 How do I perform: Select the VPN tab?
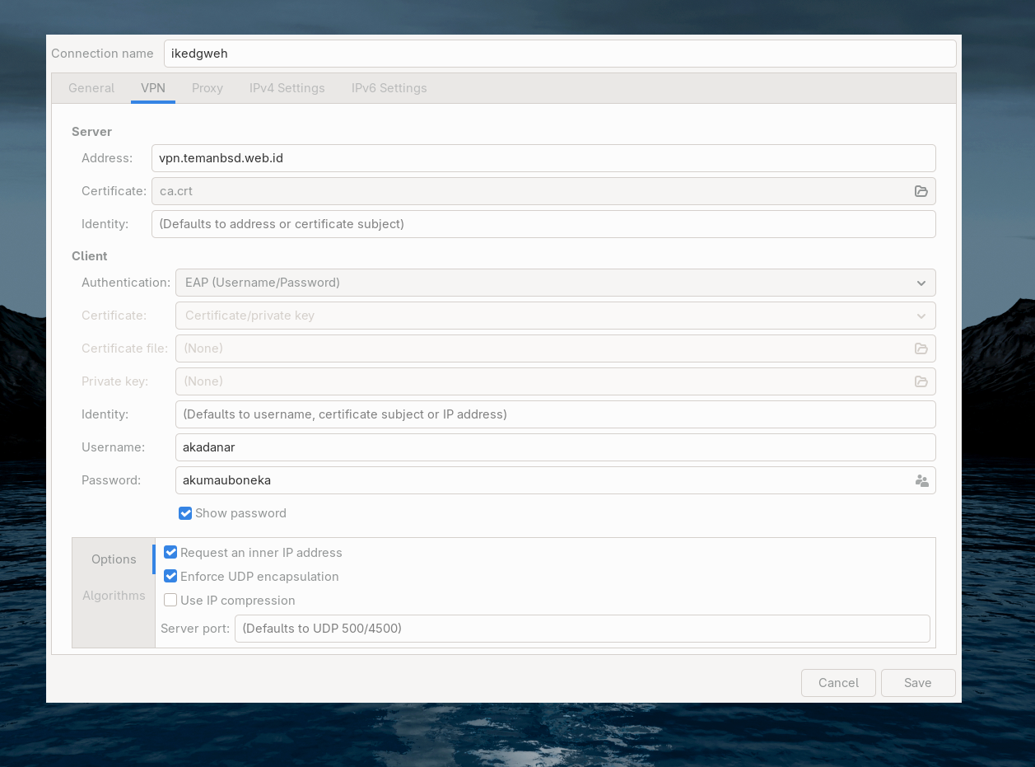tap(153, 88)
